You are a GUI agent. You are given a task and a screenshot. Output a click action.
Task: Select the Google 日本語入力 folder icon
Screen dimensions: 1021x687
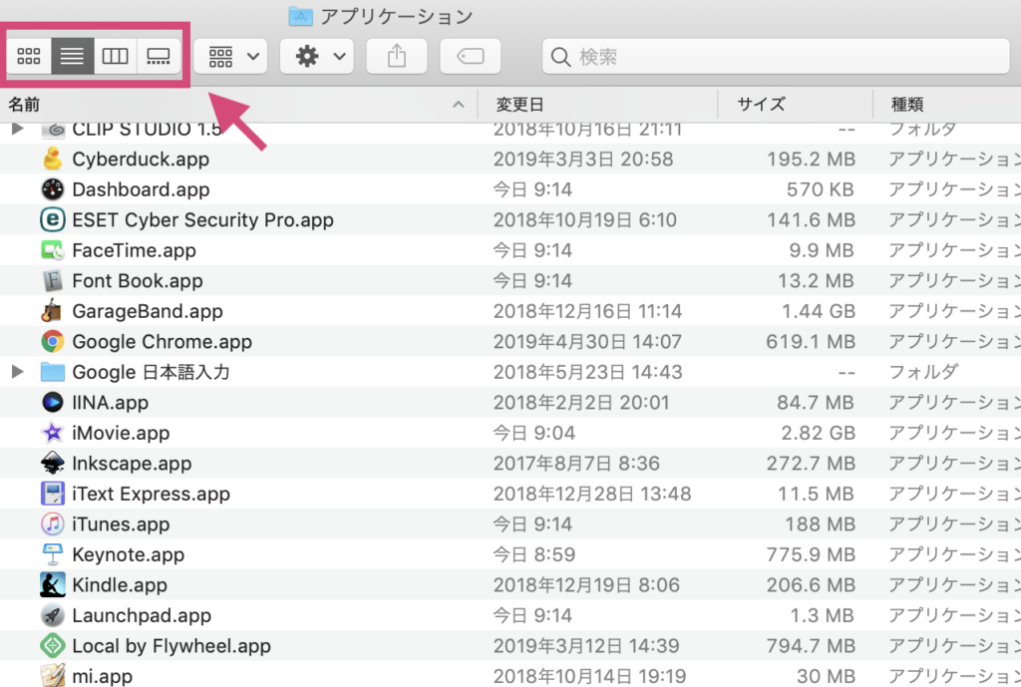pyautogui.click(x=53, y=372)
